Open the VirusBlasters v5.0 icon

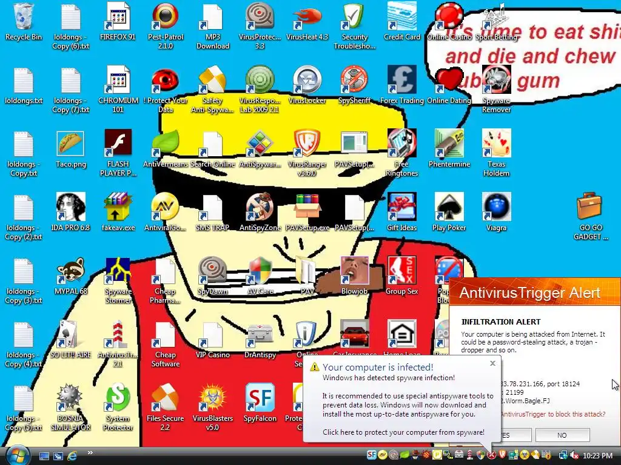tap(213, 397)
